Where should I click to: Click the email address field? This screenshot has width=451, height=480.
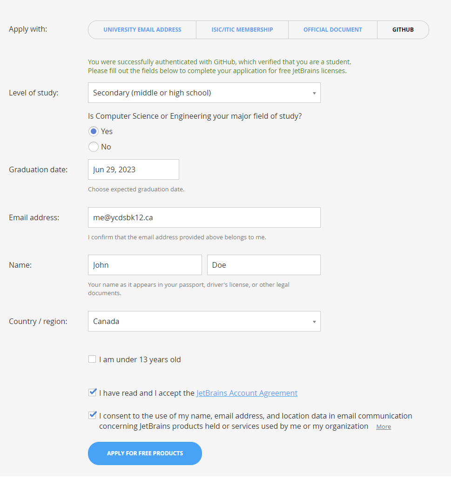(204, 217)
